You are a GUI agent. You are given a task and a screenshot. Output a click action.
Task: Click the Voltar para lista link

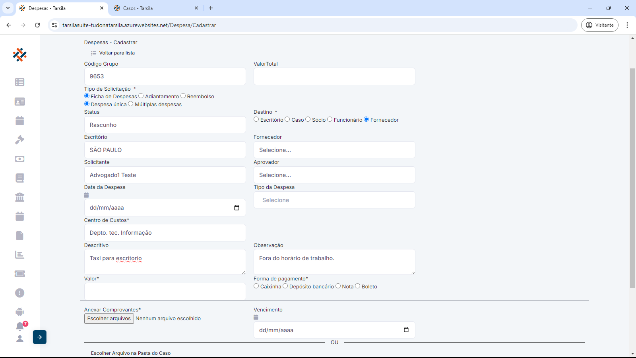pos(116,53)
